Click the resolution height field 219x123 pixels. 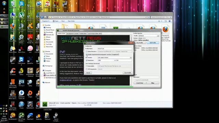pos(124,60)
